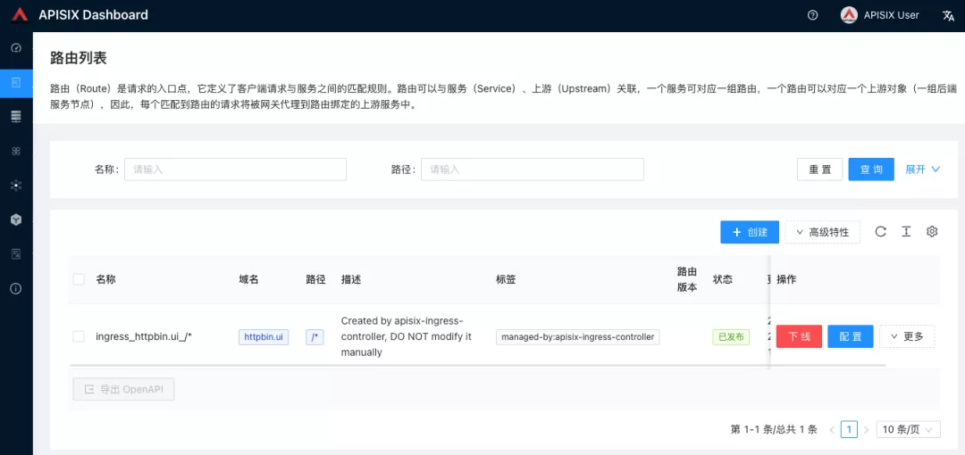Click the 域名 column header
Viewport: 965px width, 455px height.
[248, 279]
